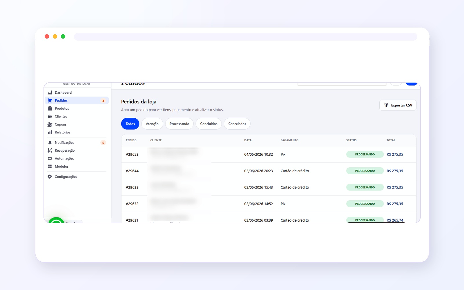View Relatórios via the bar chart icon
Viewport: 464px width, 290px height.
click(x=50, y=132)
